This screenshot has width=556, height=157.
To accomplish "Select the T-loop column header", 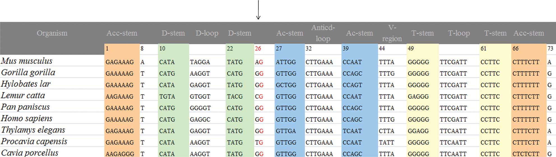I will pos(459,33).
